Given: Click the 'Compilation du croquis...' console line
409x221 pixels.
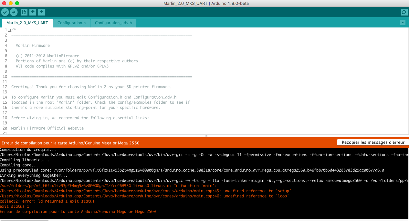Looking at the screenshot, I should 28,150.
